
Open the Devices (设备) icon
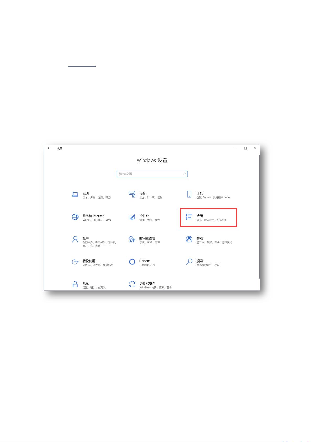click(x=132, y=194)
